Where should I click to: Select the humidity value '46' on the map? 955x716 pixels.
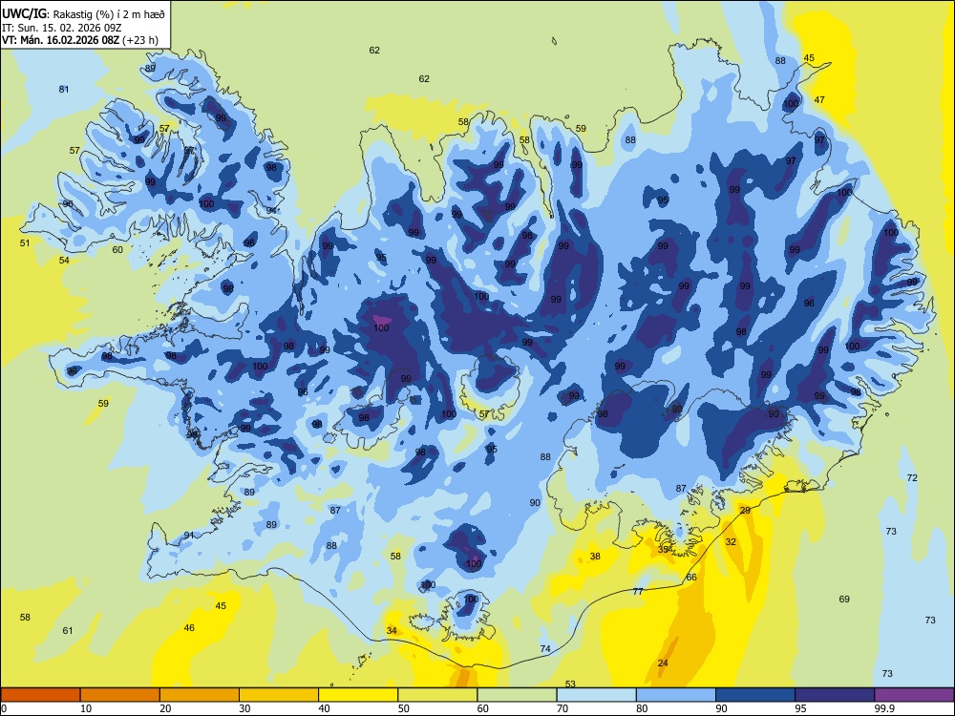click(189, 628)
